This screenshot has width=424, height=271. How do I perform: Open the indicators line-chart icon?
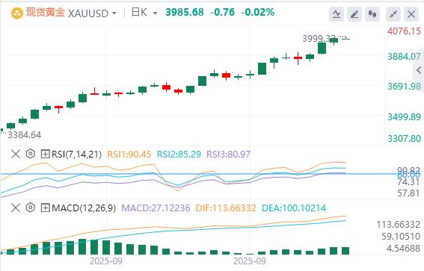tap(337, 14)
